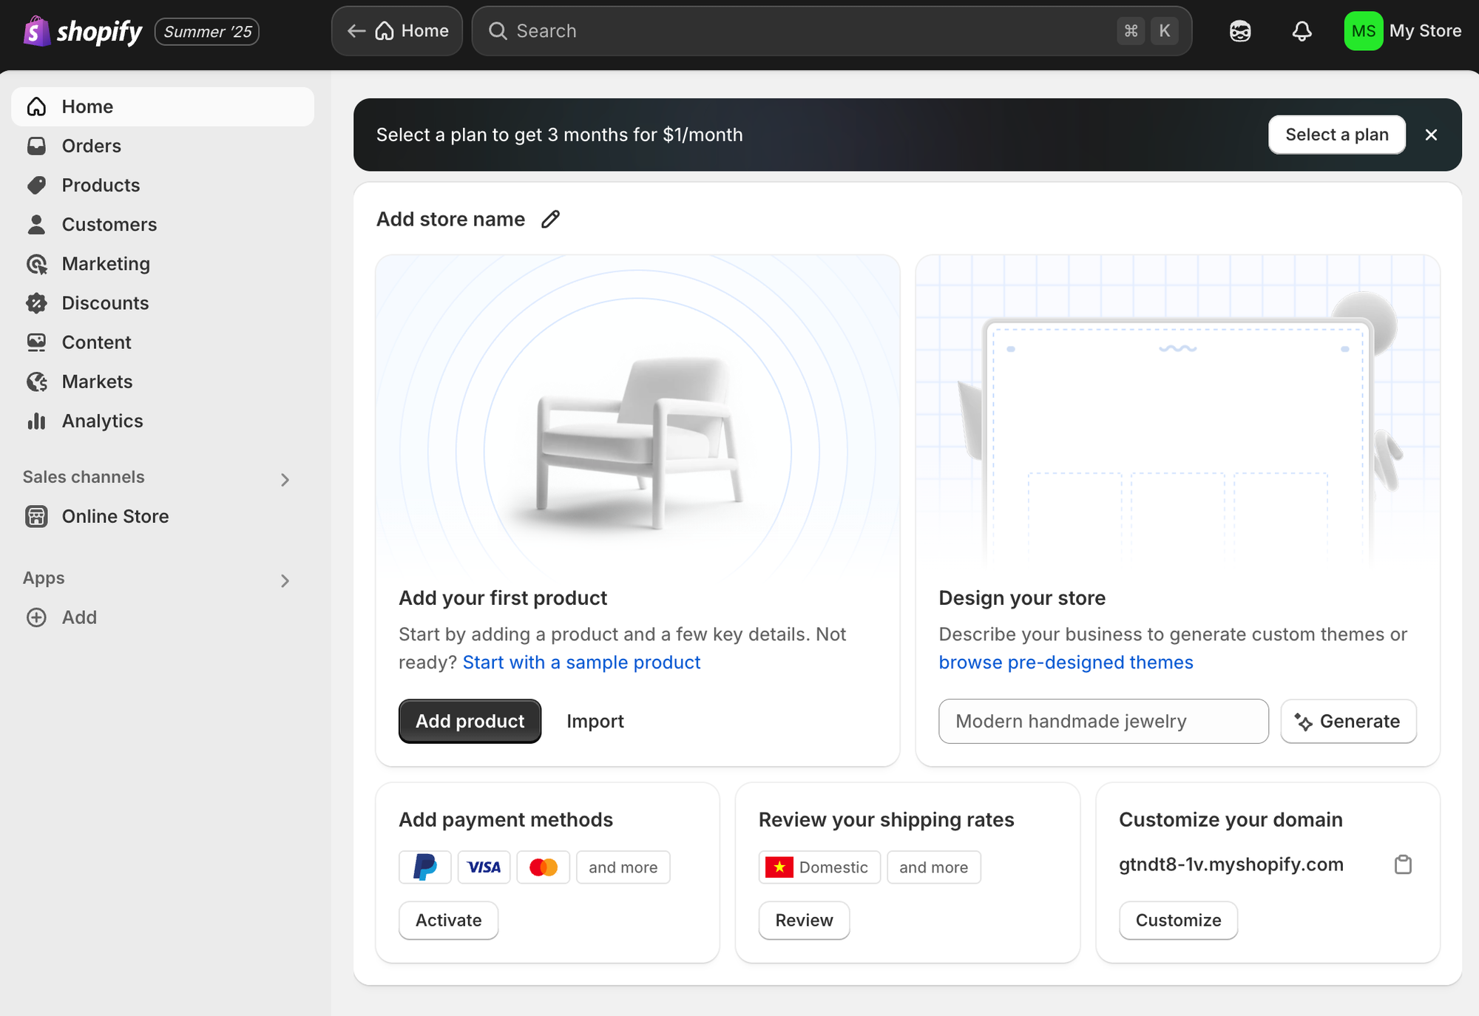Click the Customers person icon
Screen dimensions: 1479x1016
click(36, 224)
